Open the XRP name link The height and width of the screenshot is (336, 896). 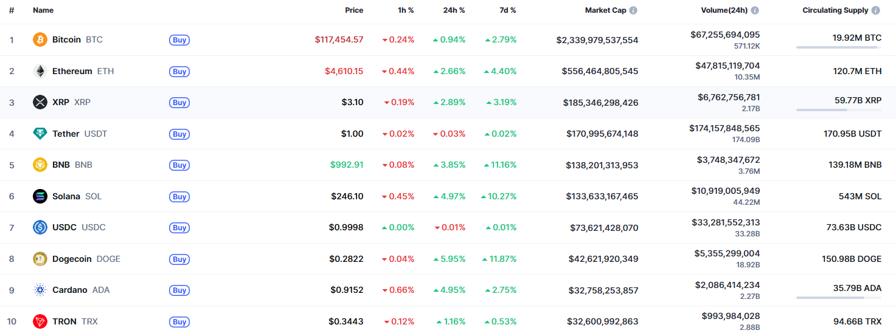pos(71,102)
